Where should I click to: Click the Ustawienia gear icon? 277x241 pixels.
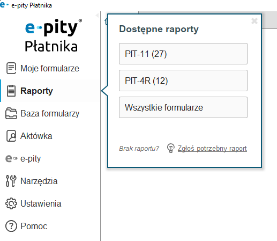11,203
